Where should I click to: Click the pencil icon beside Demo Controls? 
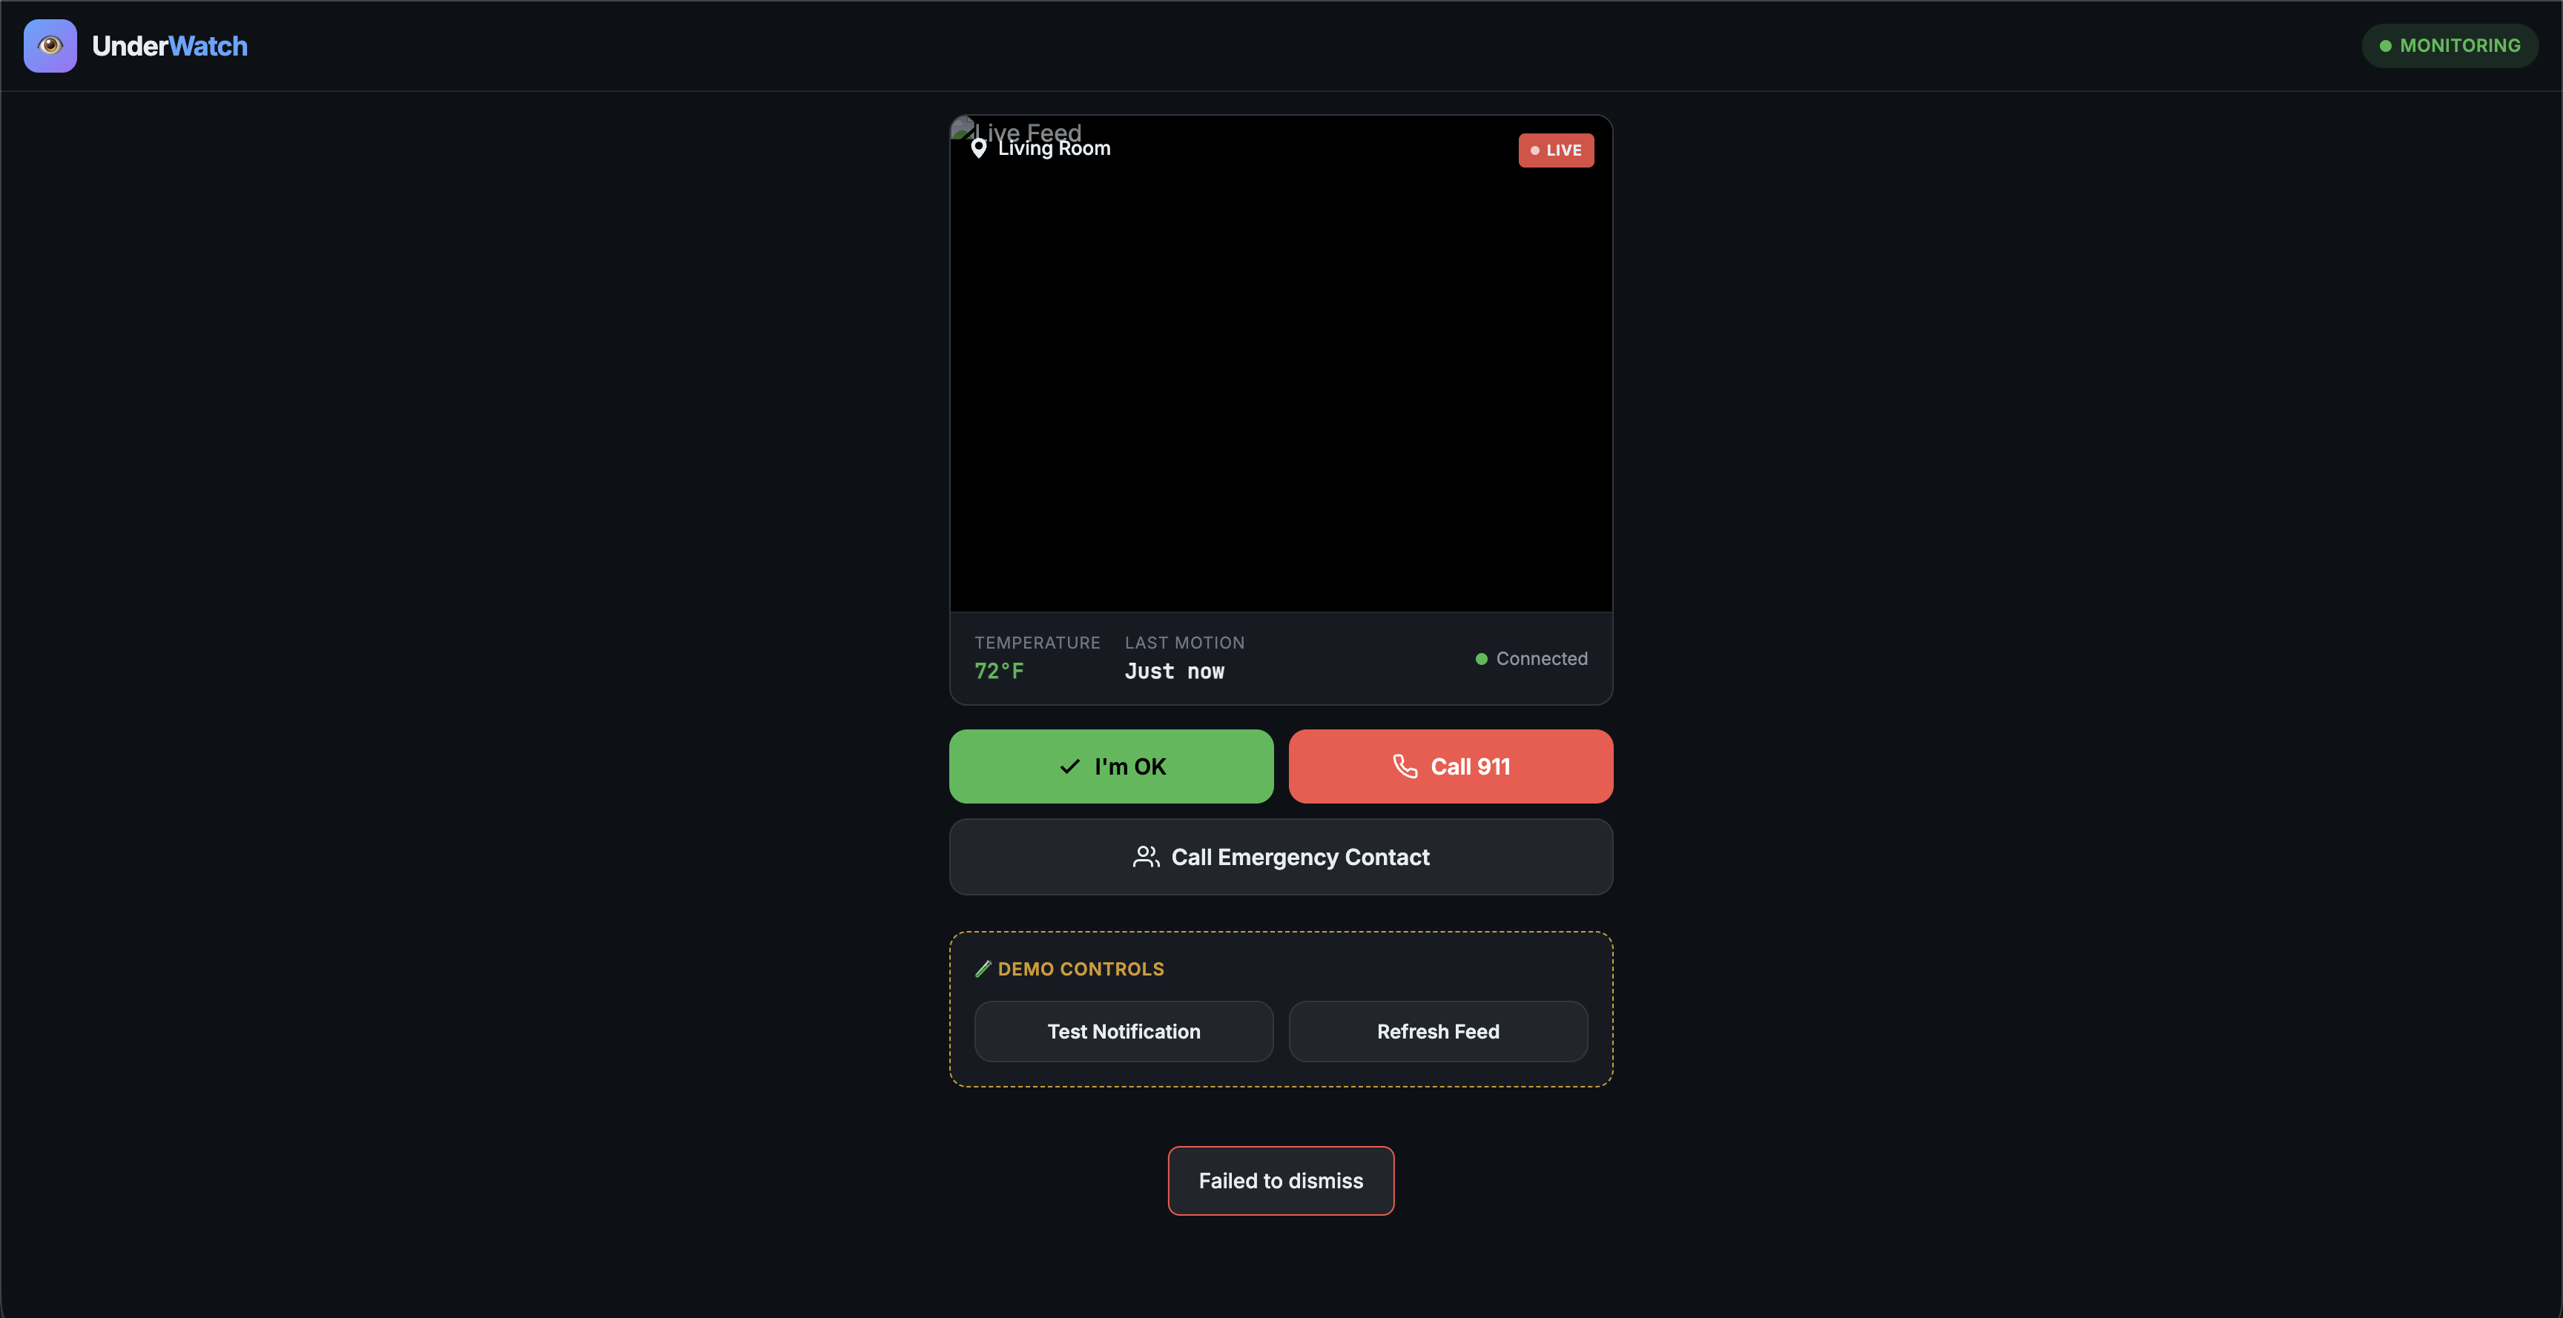click(983, 969)
